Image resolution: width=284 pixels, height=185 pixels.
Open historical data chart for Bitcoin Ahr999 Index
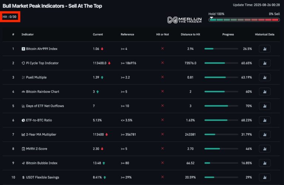coord(265,49)
